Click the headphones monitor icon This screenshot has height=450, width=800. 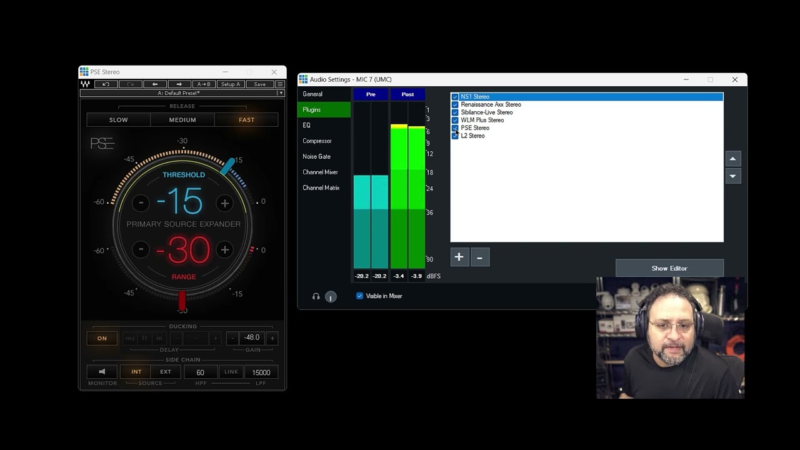316,297
